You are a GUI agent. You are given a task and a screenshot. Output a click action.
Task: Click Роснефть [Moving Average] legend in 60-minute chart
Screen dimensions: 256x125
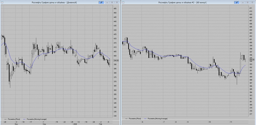(x=157, y=119)
